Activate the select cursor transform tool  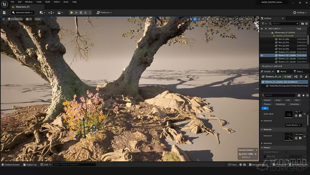point(191,19)
